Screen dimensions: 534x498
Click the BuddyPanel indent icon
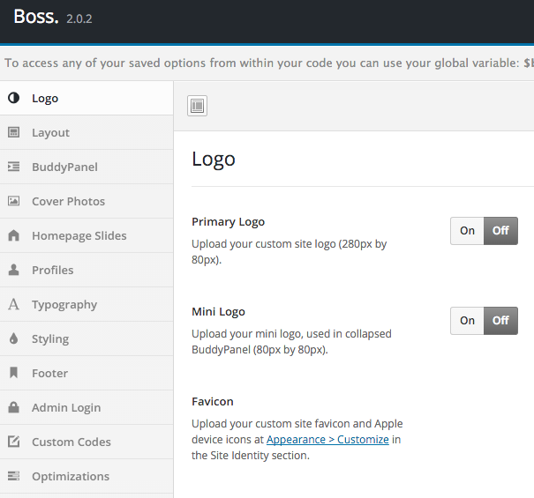(x=13, y=167)
